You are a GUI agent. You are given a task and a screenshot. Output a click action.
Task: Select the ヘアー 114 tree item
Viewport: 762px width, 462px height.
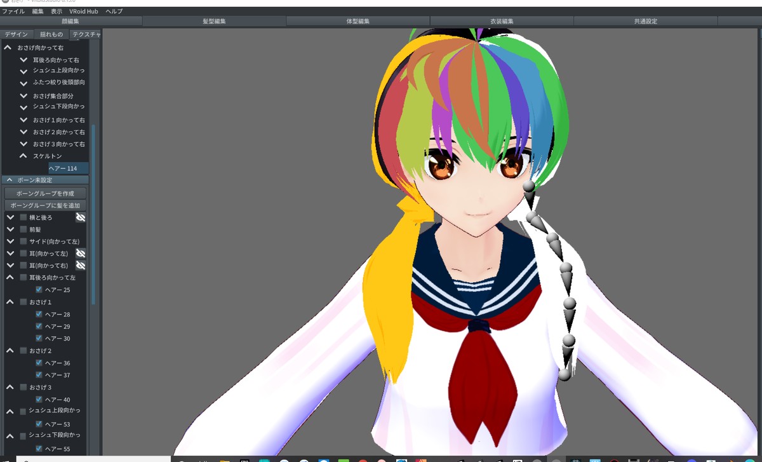63,168
